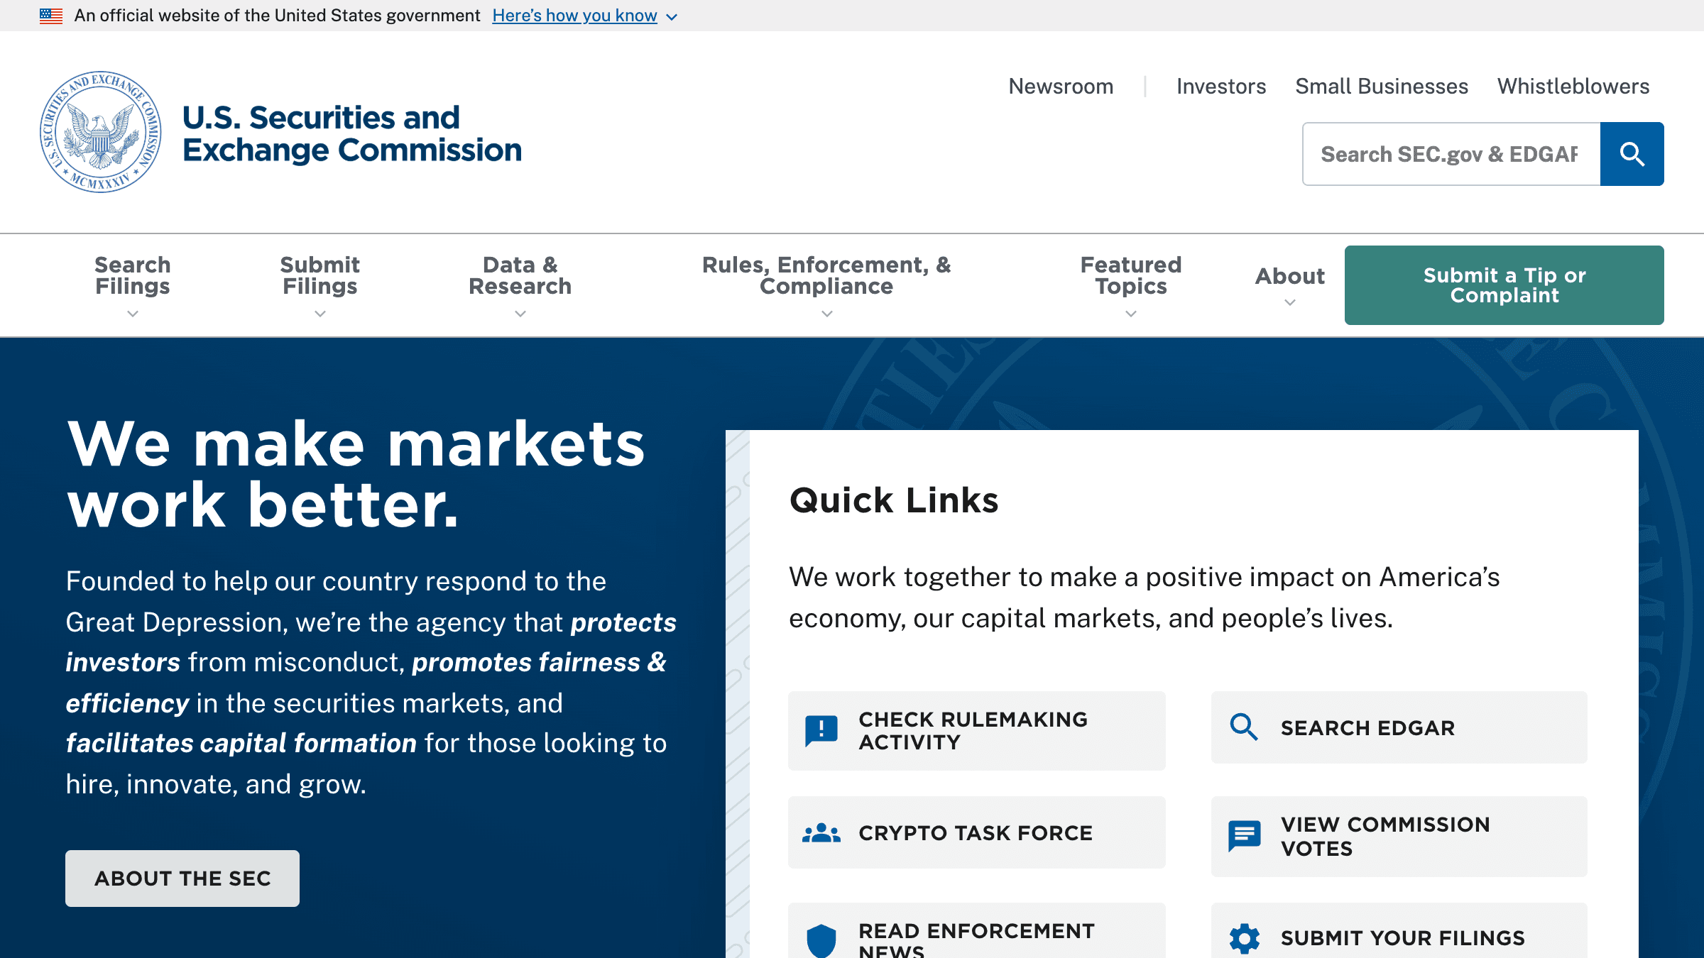Expand Rules, Enforcement, & Compliance chevron
The height and width of the screenshot is (958, 1704).
pos(827,314)
